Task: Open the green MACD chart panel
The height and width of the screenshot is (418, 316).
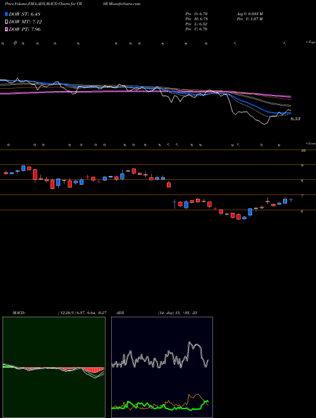Action: click(54, 367)
